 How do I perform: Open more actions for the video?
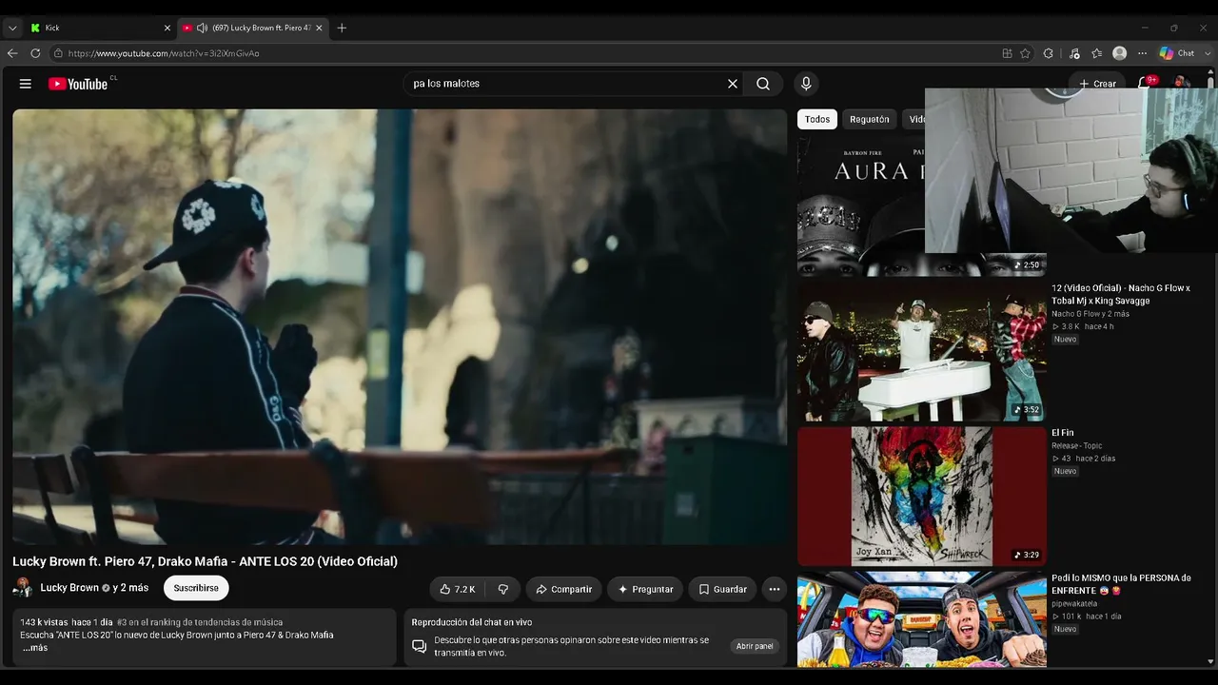pyautogui.click(x=775, y=589)
